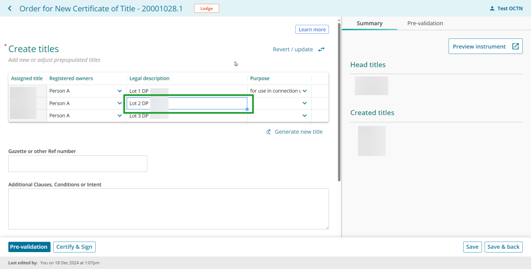
Task: Click the Purpose column header
Action: point(260,79)
